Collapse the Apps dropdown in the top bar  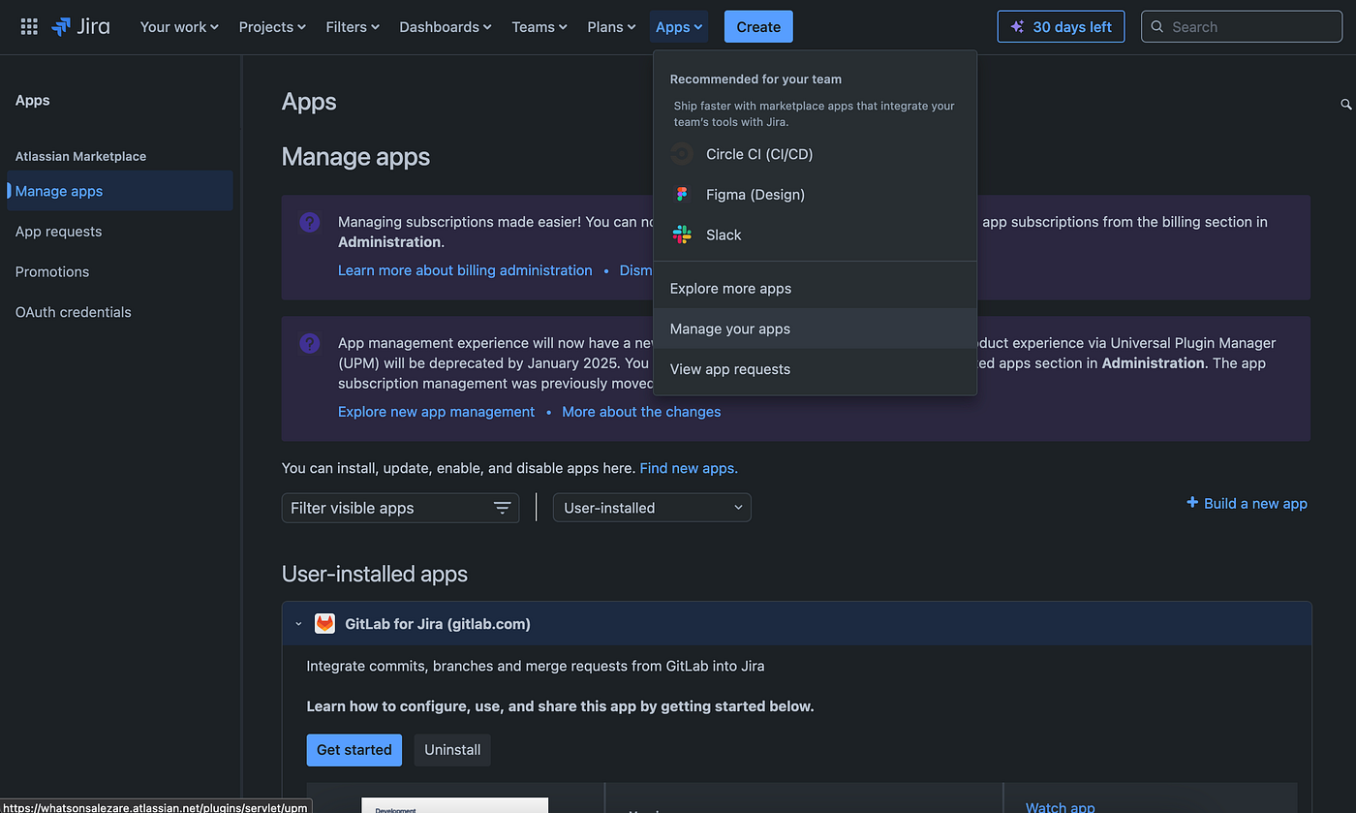[679, 27]
